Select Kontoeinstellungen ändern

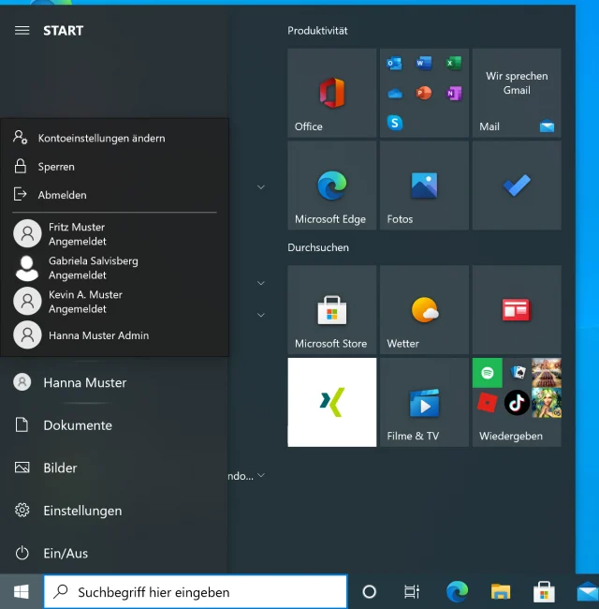(101, 138)
